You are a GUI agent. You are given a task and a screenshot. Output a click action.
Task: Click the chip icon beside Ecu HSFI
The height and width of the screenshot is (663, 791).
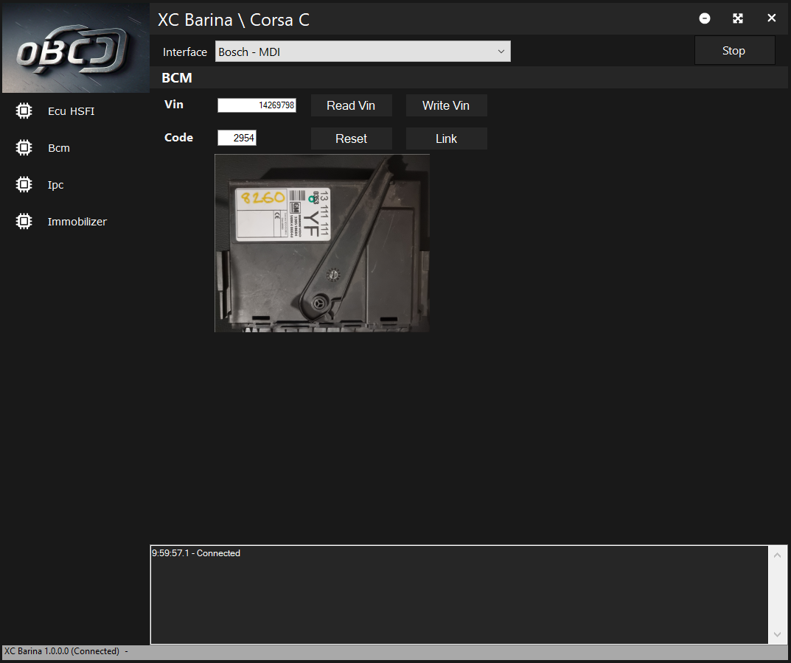point(24,111)
